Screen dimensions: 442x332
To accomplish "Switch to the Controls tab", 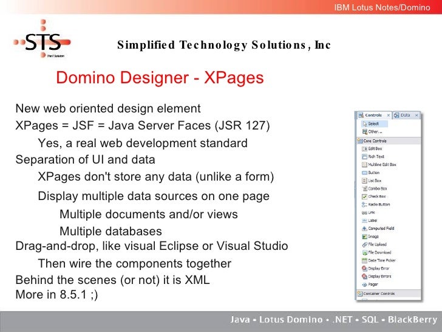I will (373, 115).
